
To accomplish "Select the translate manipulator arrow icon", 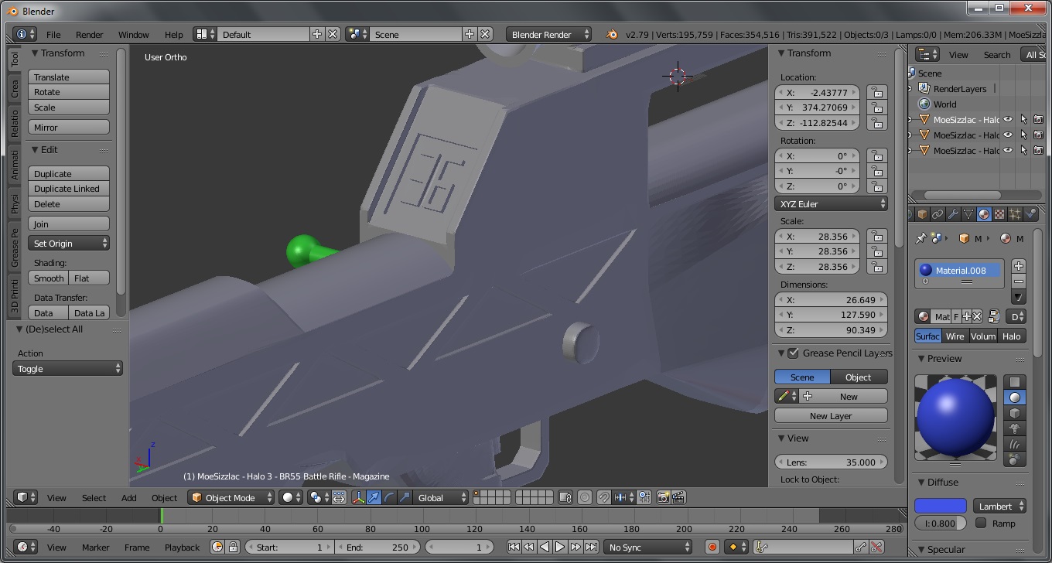I will [x=374, y=498].
